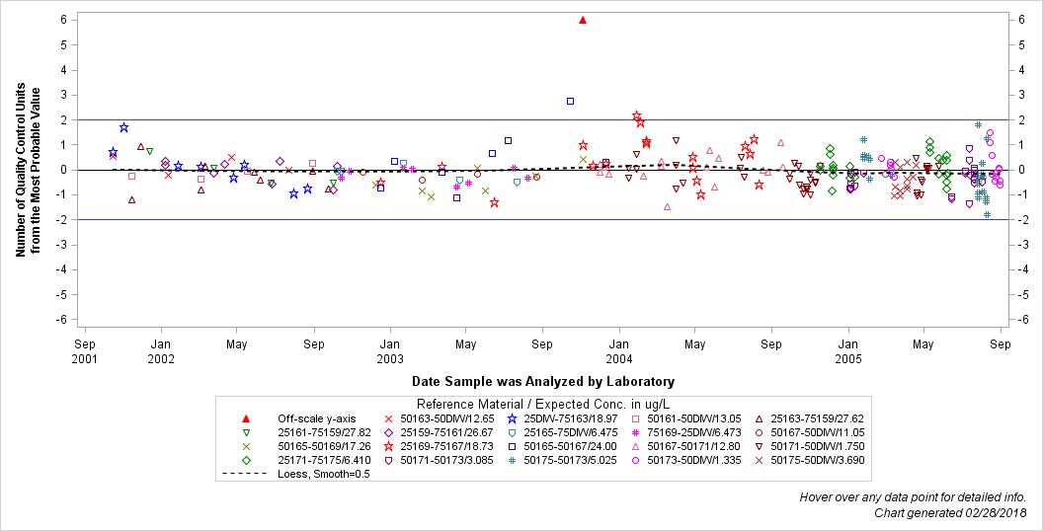
Task: Click the pink triangle legend marker for 50167-50171/12.80
Action: click(x=635, y=446)
